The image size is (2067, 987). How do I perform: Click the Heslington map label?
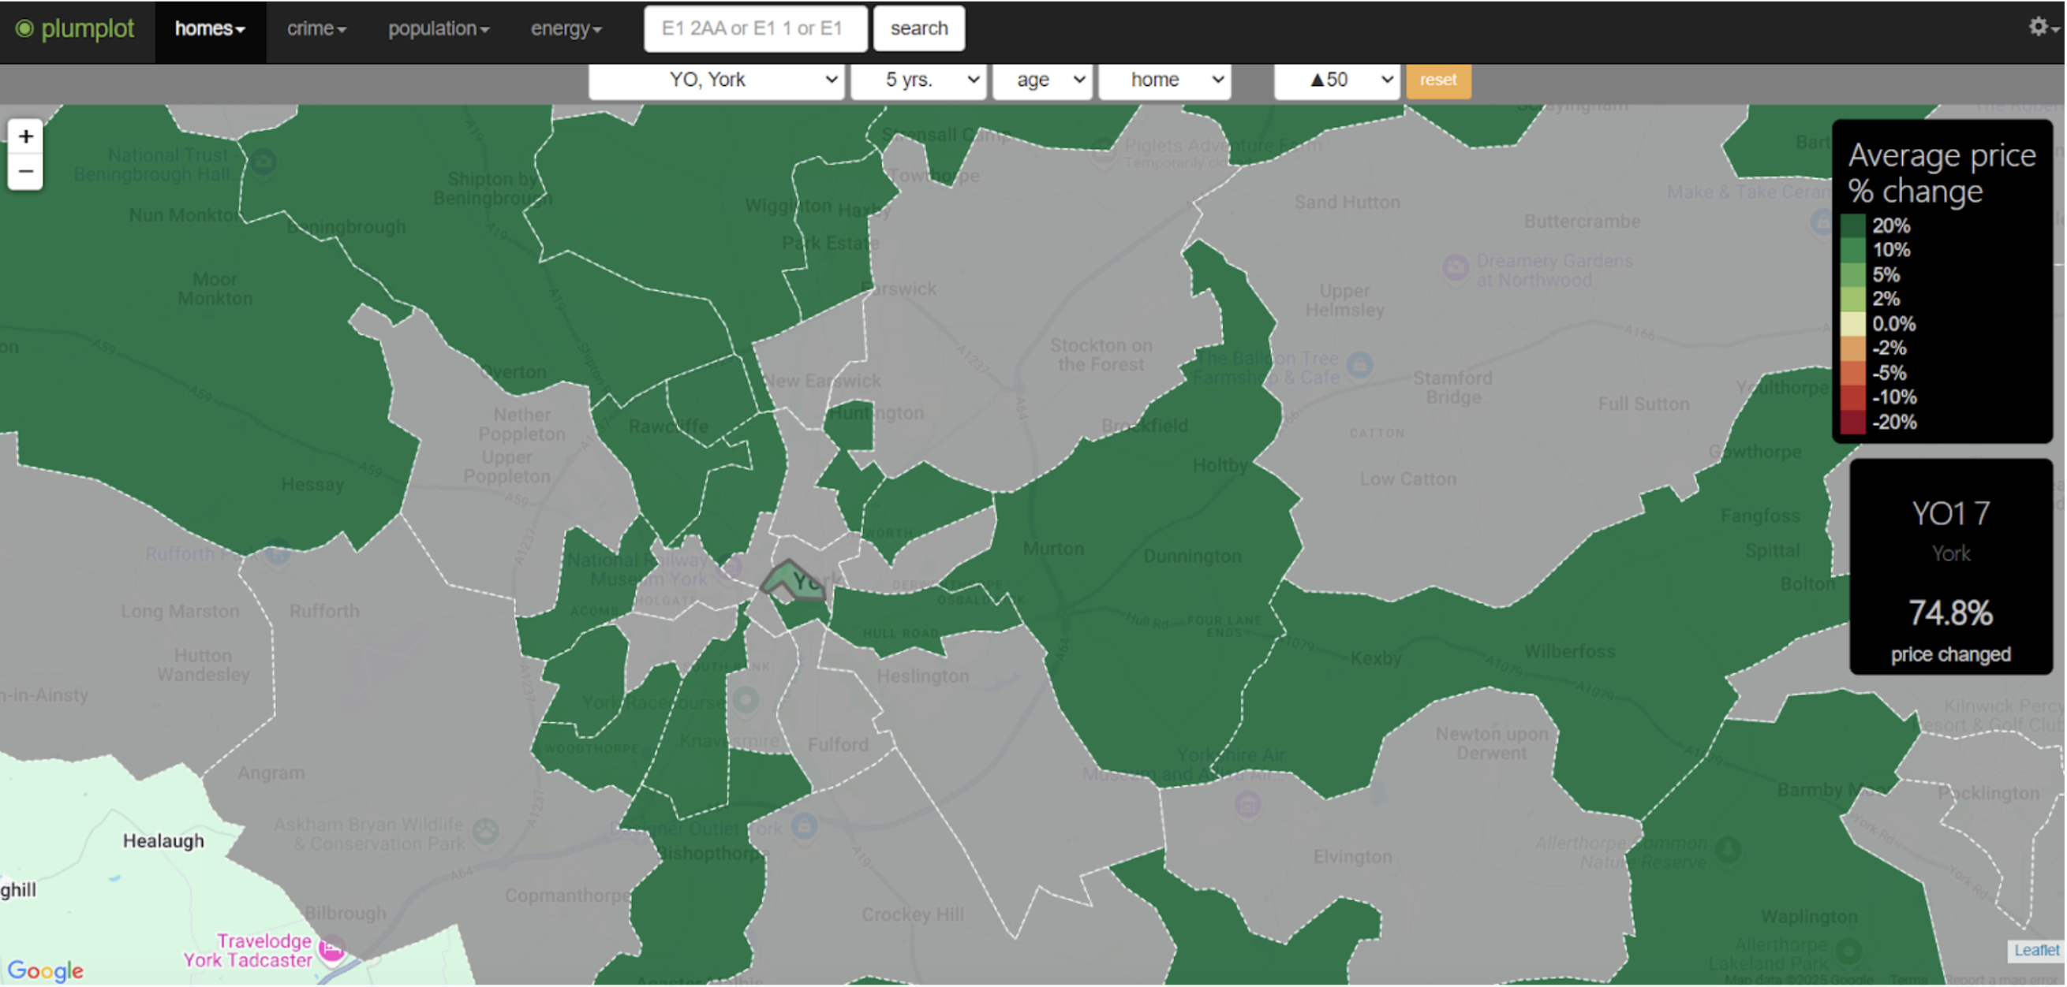click(923, 676)
